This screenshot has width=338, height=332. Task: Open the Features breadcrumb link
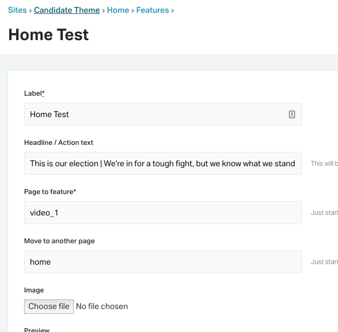pyautogui.click(x=152, y=10)
